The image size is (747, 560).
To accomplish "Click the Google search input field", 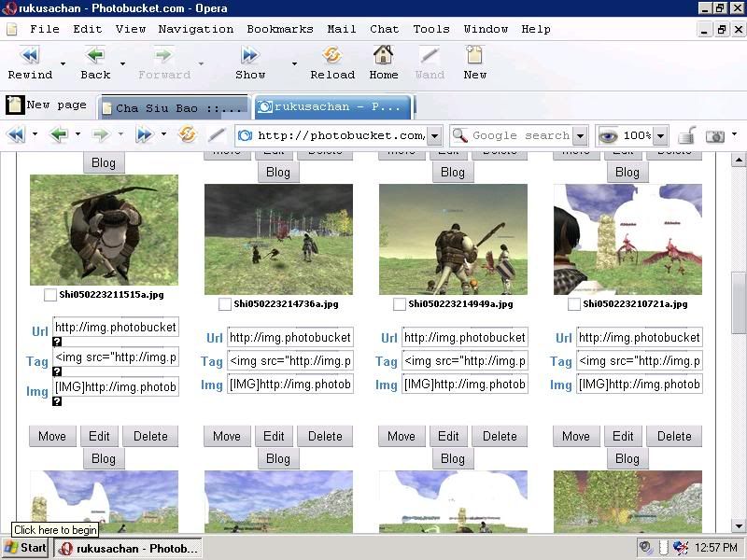I will tap(522, 135).
